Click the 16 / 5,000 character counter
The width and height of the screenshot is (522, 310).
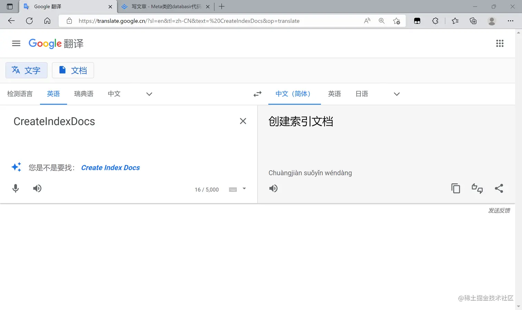pyautogui.click(x=207, y=190)
